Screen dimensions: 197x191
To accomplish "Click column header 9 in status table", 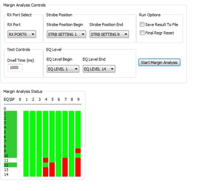I will tap(78, 100).
